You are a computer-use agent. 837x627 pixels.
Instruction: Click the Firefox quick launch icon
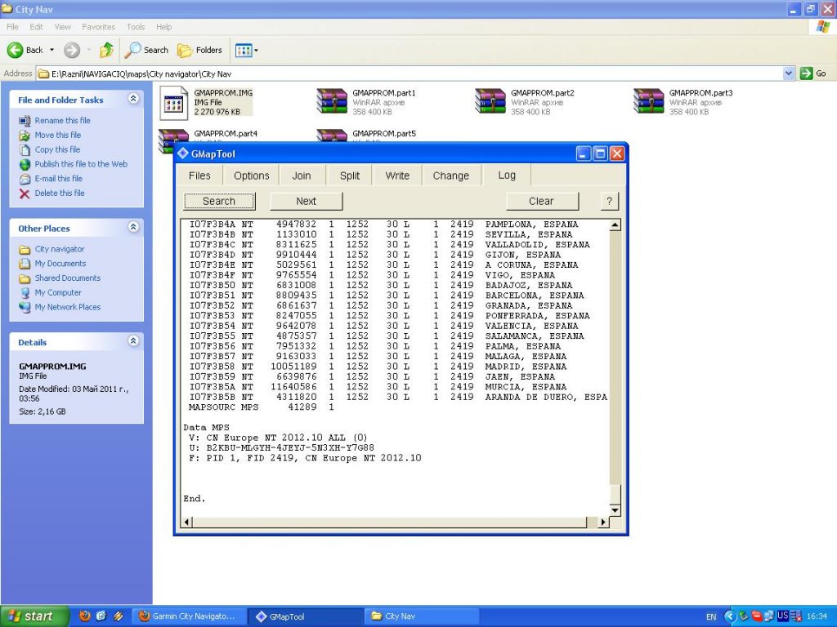(x=85, y=616)
